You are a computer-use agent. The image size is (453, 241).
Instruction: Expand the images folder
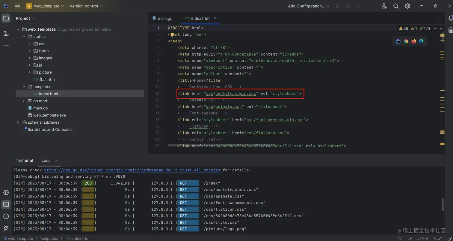point(29,58)
